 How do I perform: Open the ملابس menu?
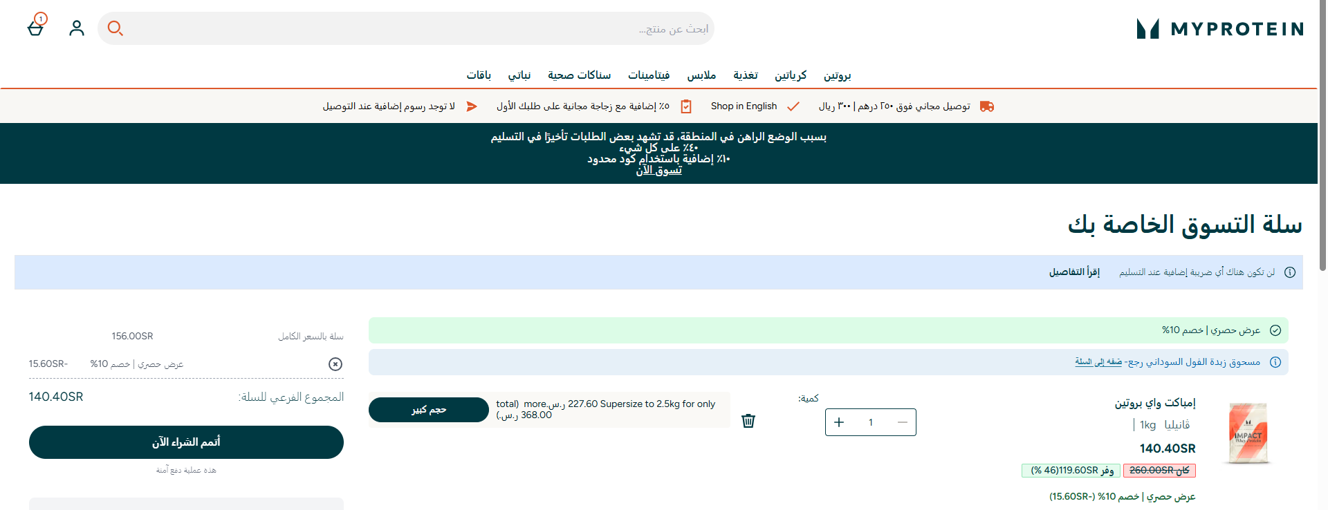[x=701, y=75]
